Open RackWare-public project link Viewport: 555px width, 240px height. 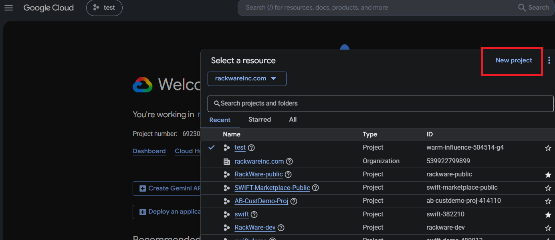coord(258,174)
